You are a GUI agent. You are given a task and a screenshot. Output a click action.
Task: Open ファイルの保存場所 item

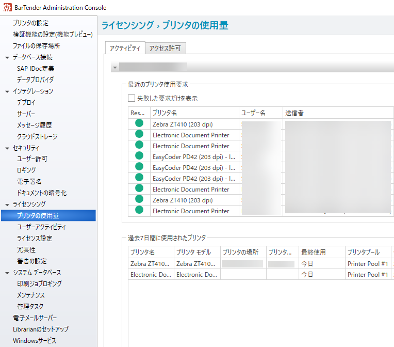[x=37, y=45]
